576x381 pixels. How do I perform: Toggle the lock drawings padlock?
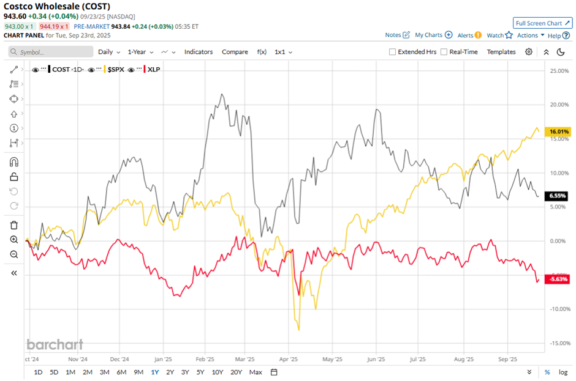coord(14,177)
